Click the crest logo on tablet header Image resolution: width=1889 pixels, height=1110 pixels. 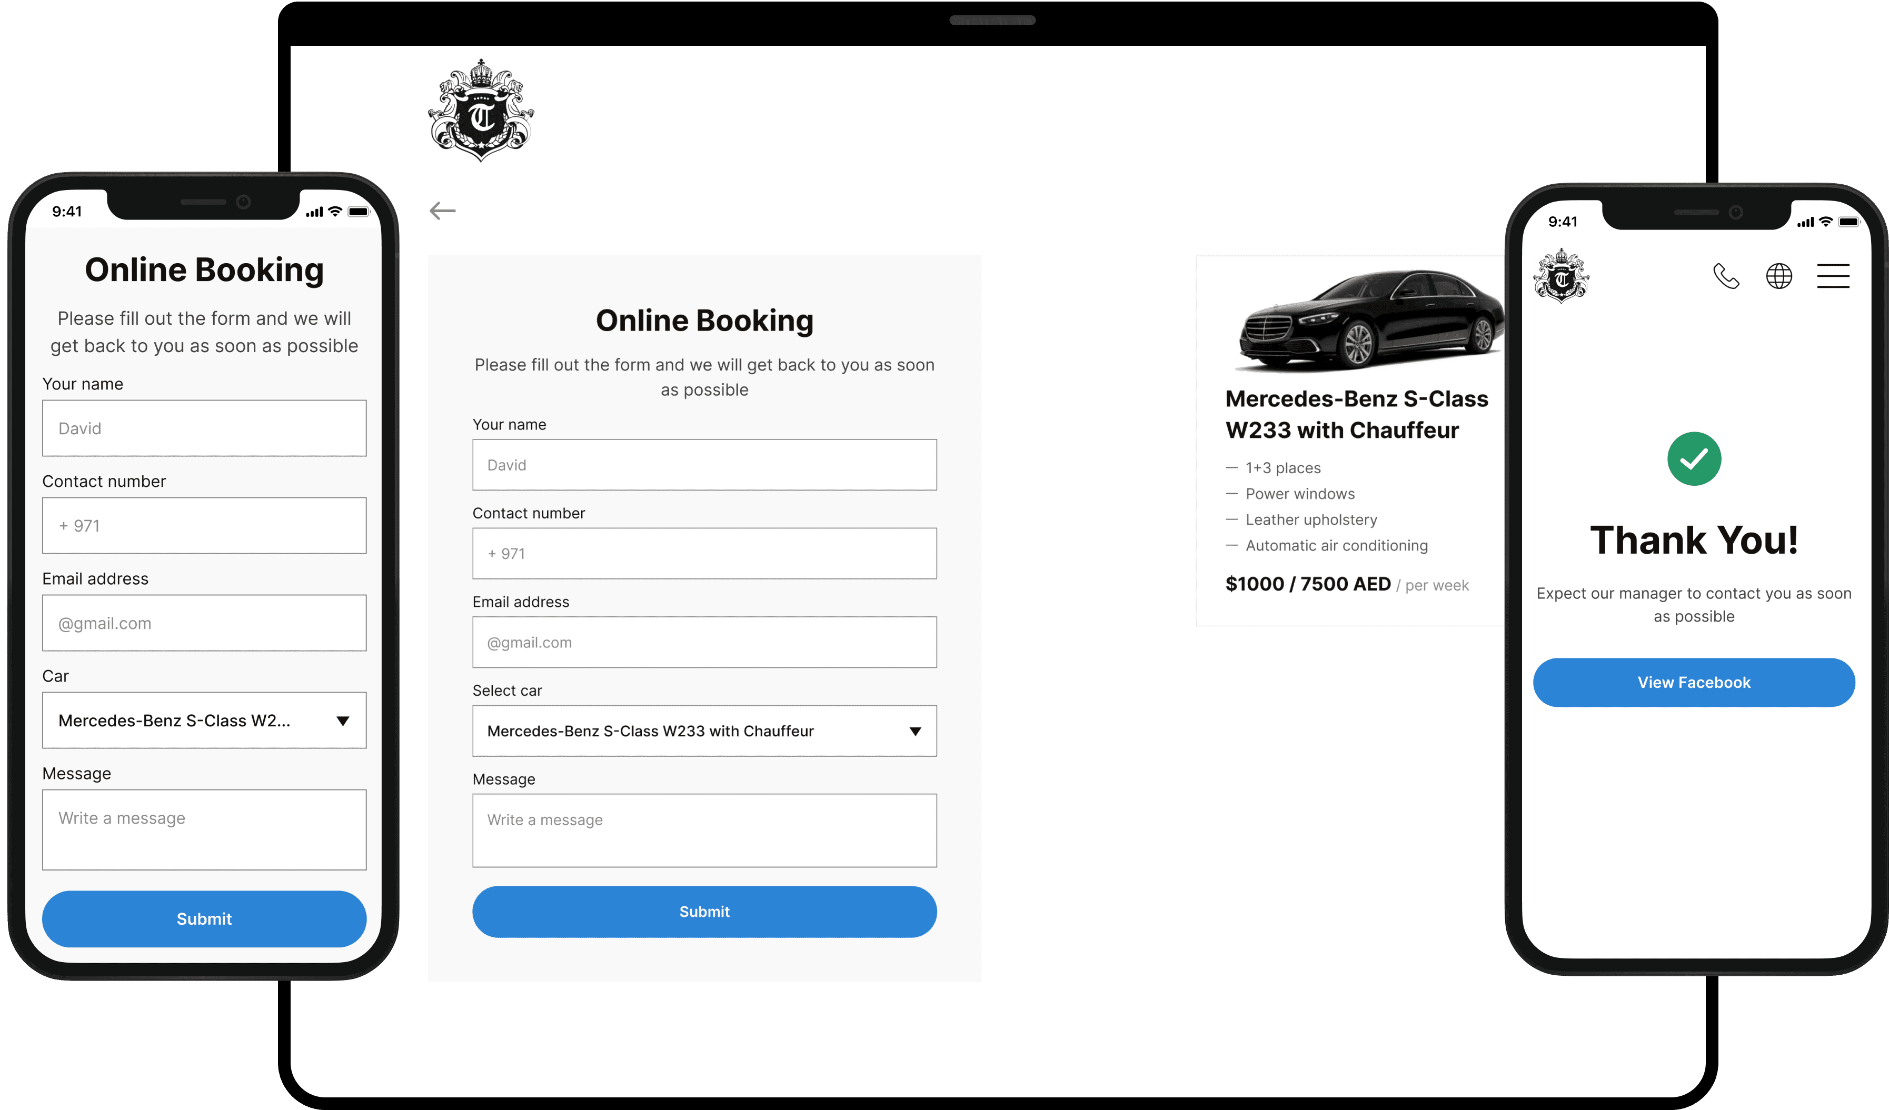pos(481,110)
